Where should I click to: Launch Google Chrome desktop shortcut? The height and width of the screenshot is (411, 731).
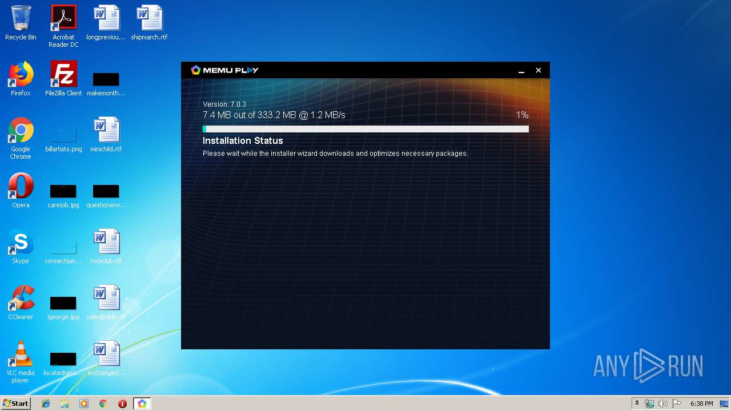coord(21,138)
